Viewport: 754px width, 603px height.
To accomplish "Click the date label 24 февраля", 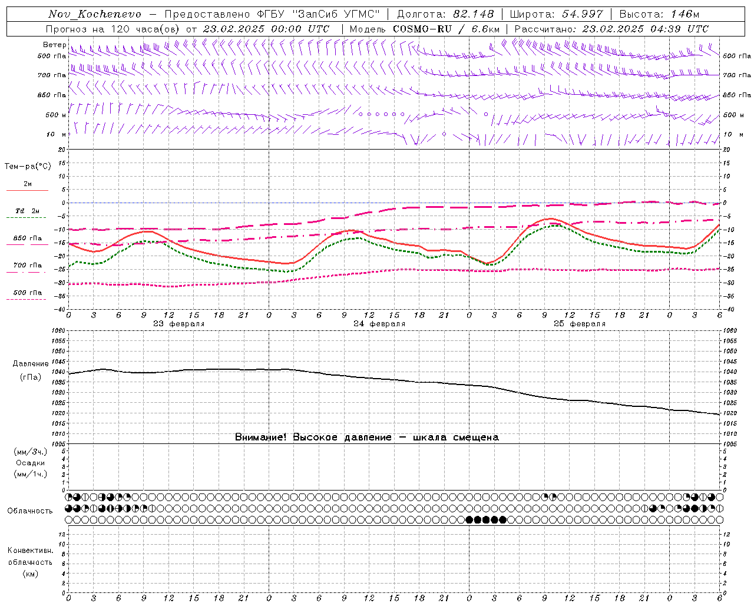I will tap(379, 324).
